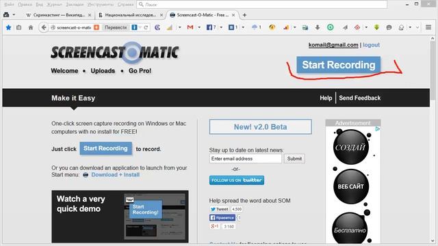438x246 pixels.
Task: Click the blue info icon in address bar
Action: click(134, 27)
